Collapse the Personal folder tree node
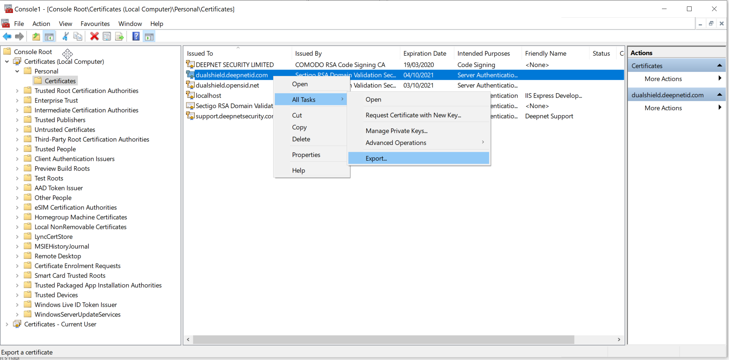Screen dimensions: 729x360 17,71
